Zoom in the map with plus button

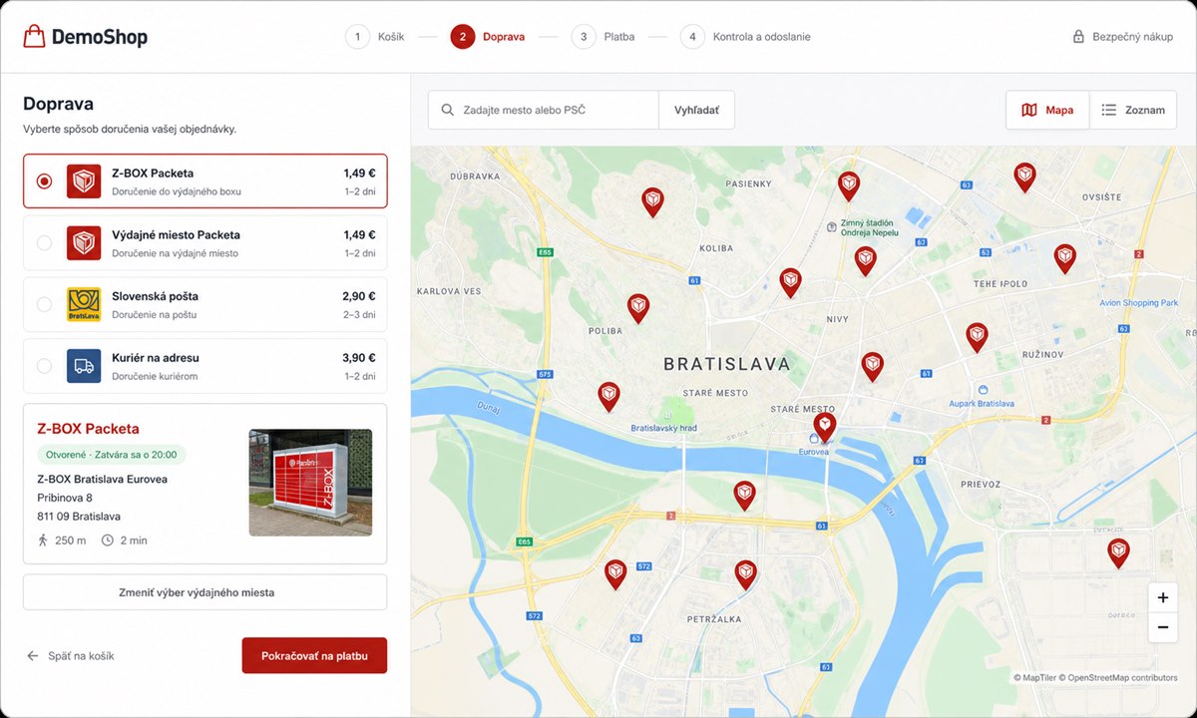(x=1162, y=598)
